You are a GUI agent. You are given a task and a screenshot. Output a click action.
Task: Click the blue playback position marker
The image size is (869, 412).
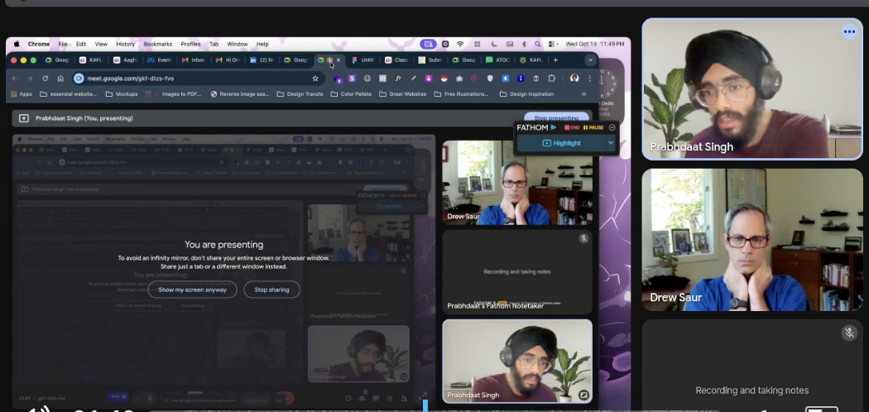(425, 406)
